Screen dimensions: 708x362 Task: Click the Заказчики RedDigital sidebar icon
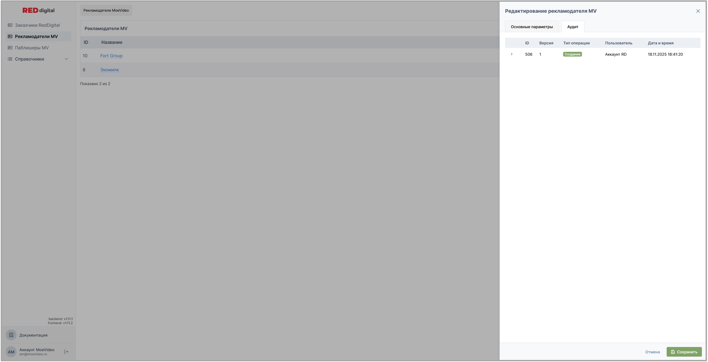tap(10, 25)
